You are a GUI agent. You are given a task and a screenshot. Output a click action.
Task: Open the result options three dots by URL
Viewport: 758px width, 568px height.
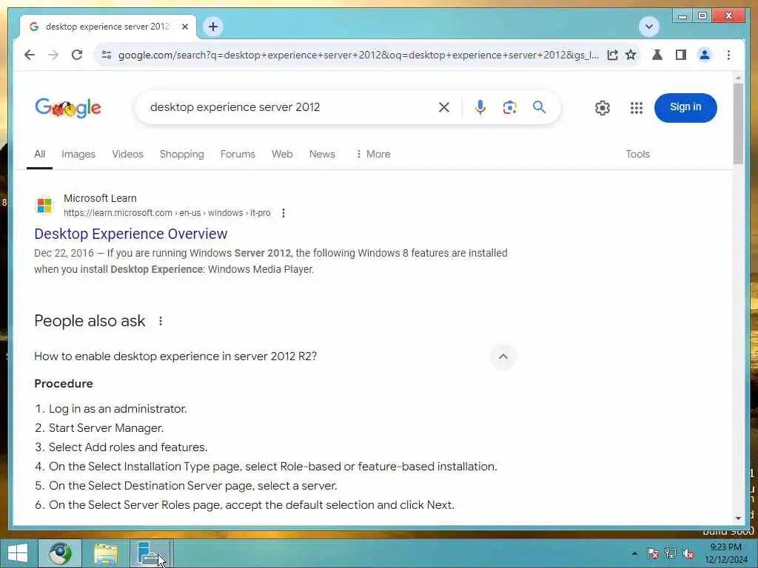(284, 213)
